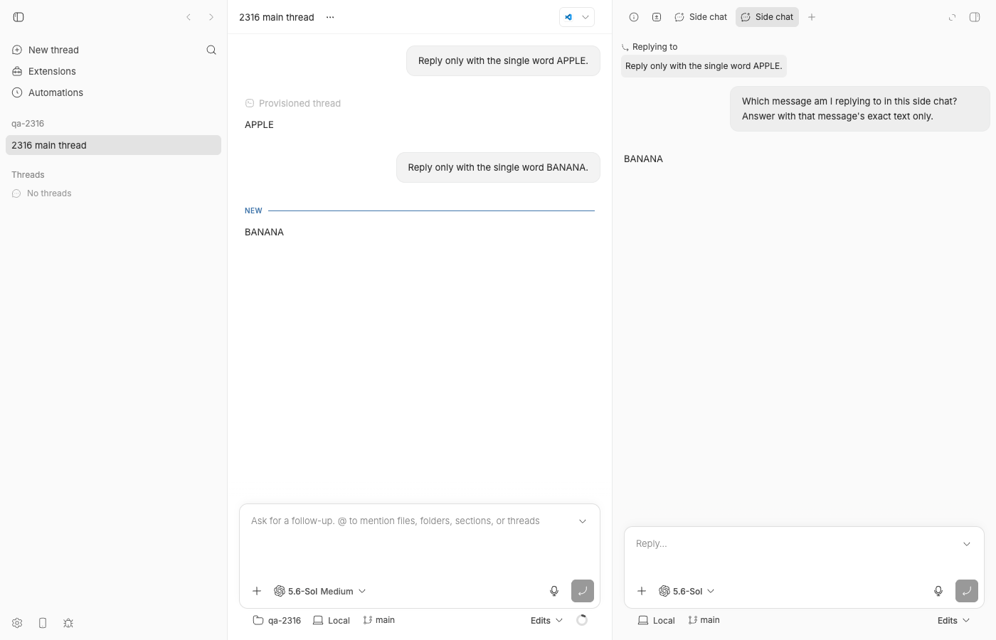Click the mobile device icon at sidebar bottom
The height and width of the screenshot is (640, 996).
click(43, 623)
